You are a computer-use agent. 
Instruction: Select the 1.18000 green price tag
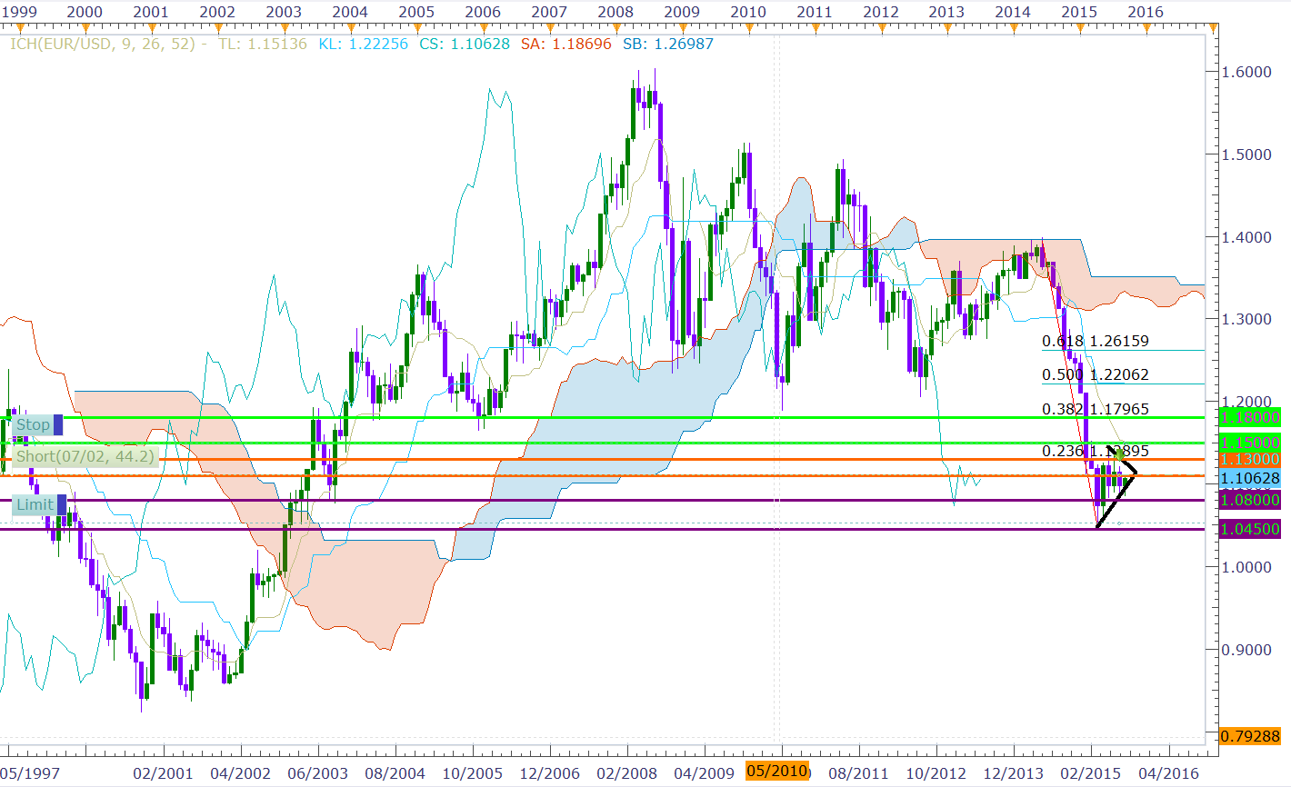(1249, 417)
